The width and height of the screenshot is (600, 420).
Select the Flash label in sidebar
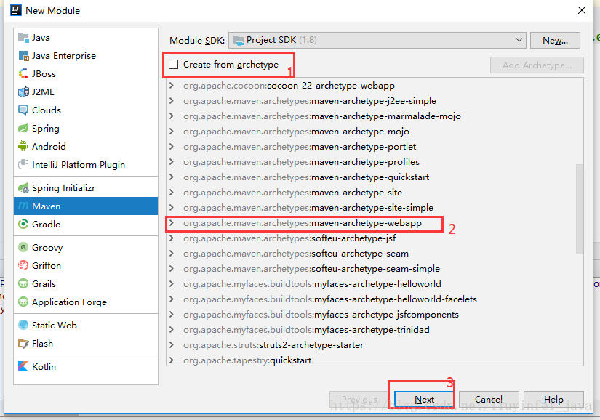tap(42, 343)
